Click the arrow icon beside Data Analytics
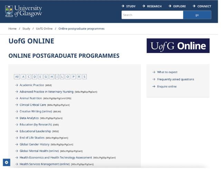 coord(17,118)
